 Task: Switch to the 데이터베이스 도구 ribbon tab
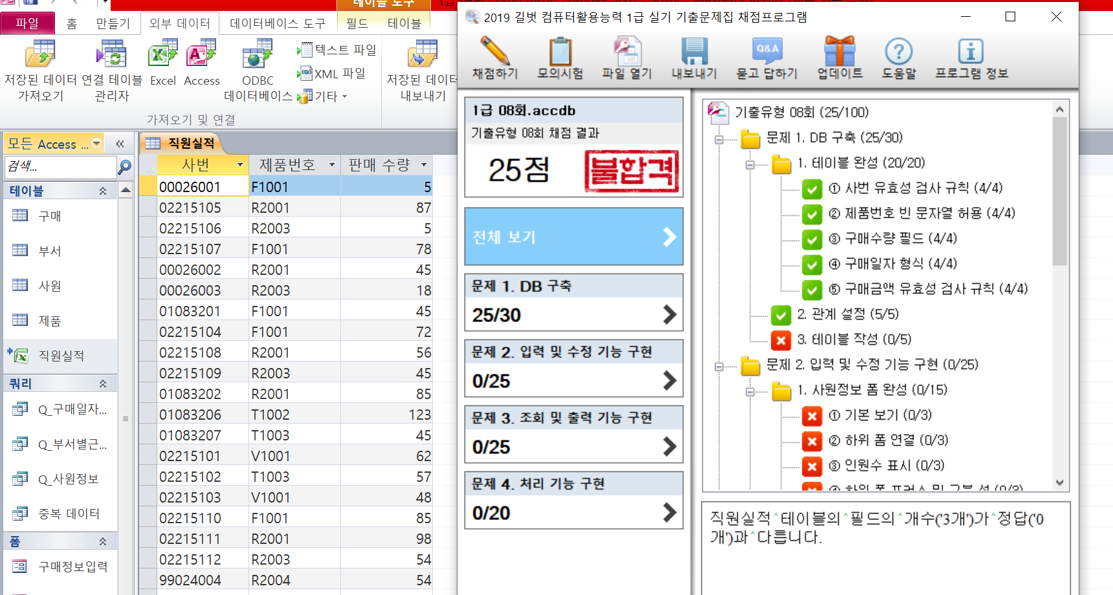[278, 24]
